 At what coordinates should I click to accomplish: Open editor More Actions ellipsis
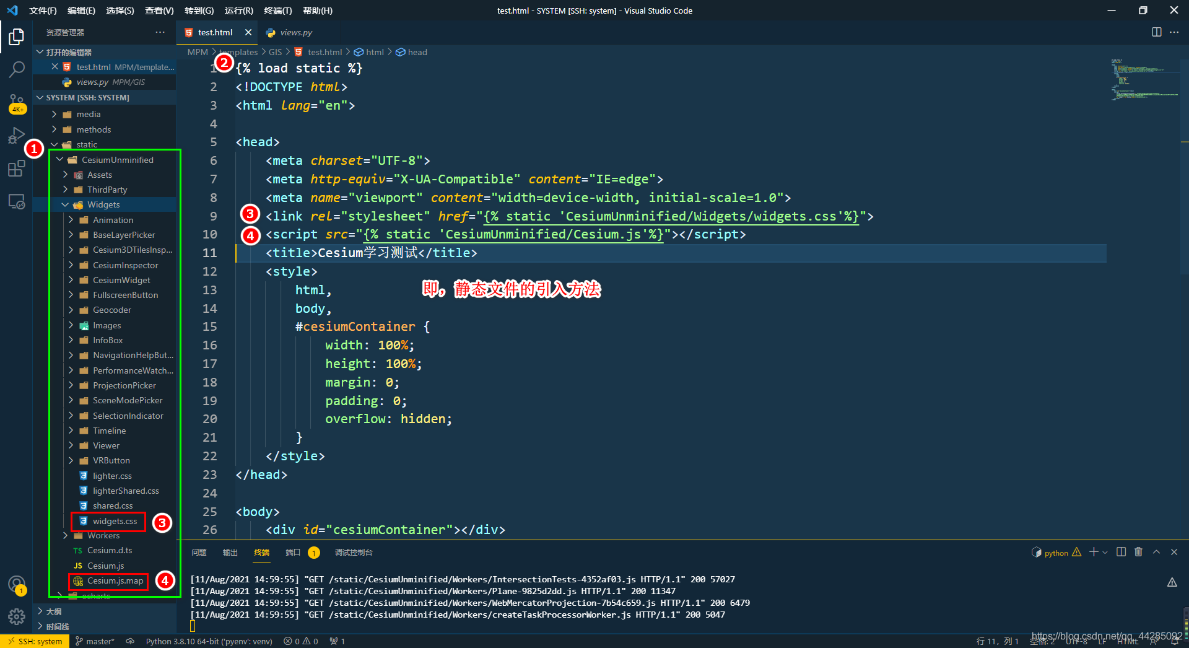[x=1174, y=32]
